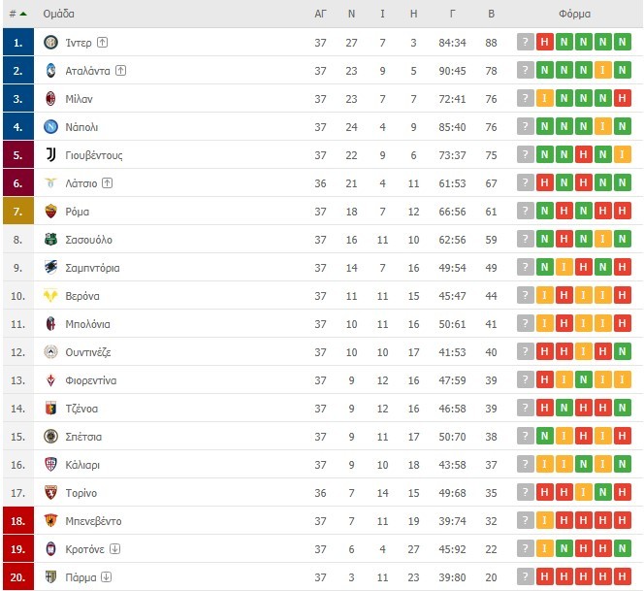
Task: Click the Juventus club crest icon
Action: tap(51, 155)
